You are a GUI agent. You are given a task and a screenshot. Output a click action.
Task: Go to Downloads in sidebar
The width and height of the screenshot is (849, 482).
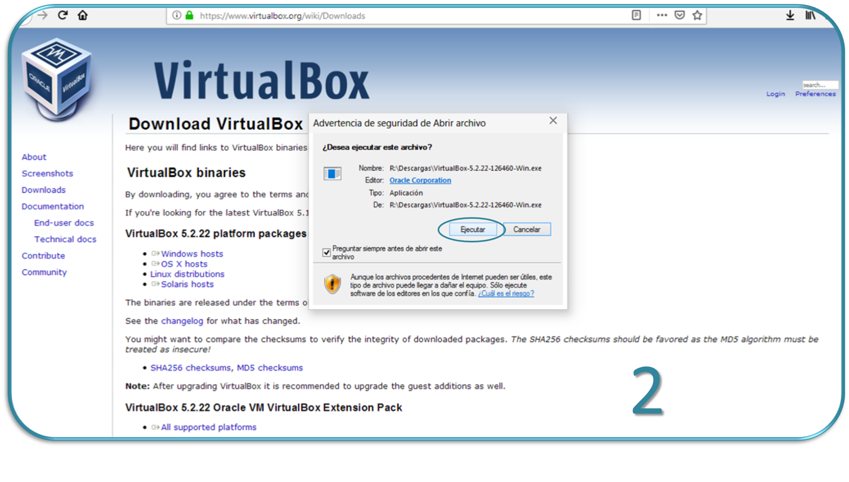[43, 190]
